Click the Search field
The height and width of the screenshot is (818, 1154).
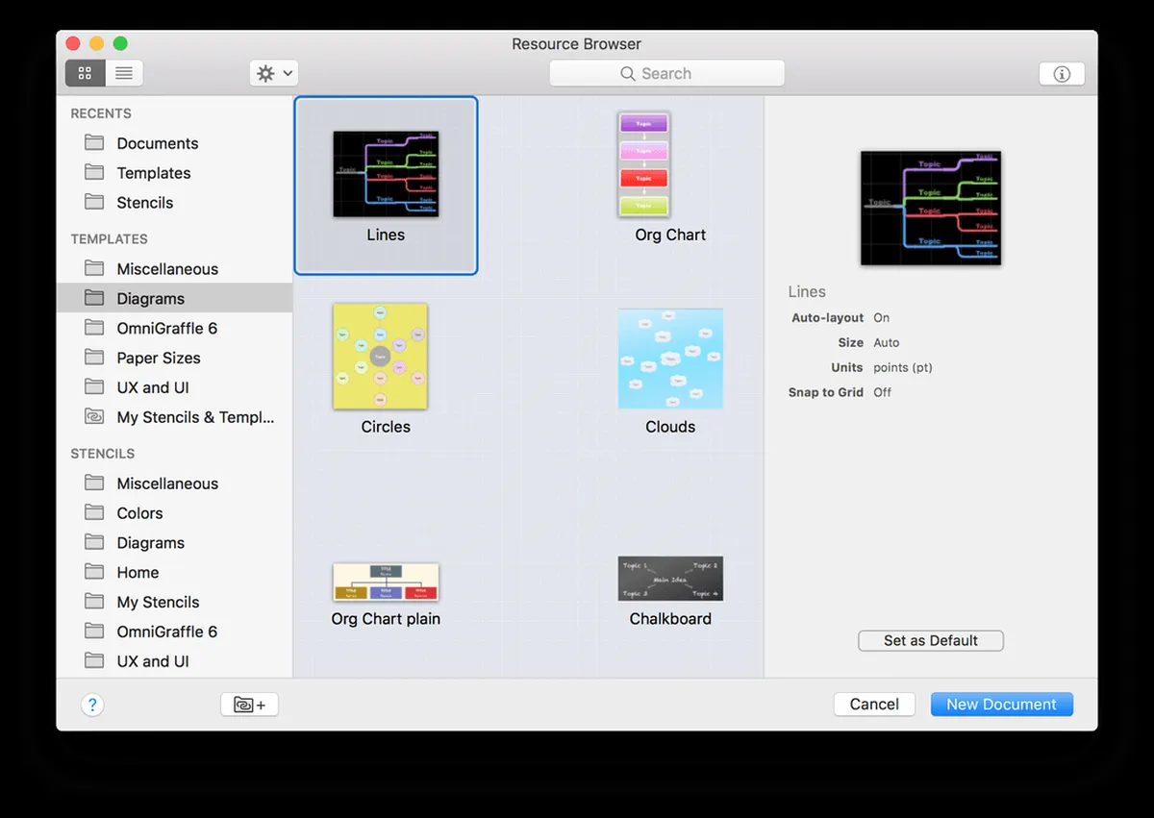666,73
